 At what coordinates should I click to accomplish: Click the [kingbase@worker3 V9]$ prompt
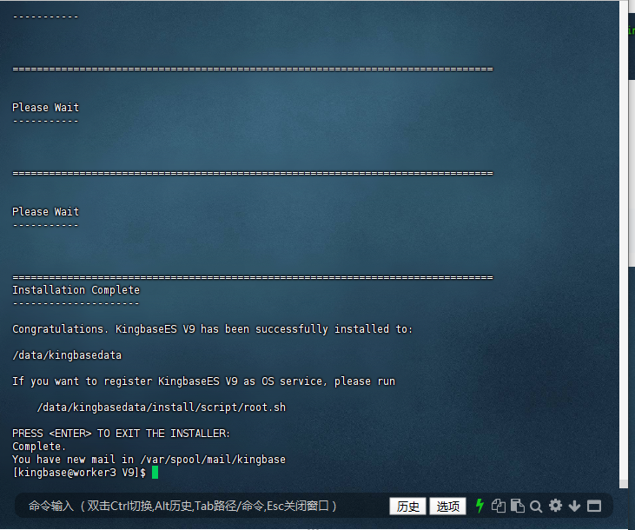pos(79,473)
